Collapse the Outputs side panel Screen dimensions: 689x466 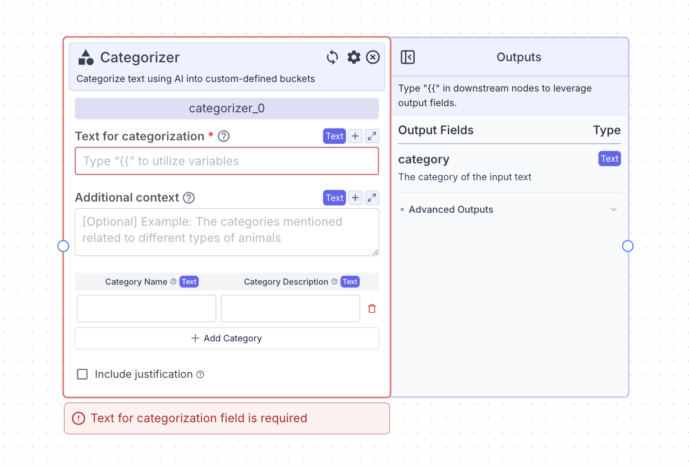point(408,57)
